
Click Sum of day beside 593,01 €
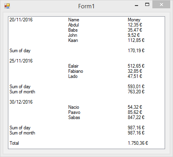(20, 87)
